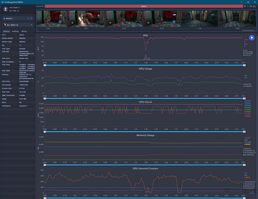Select the Device tab
Screen dimensions: 258x199
pos(6,31)
